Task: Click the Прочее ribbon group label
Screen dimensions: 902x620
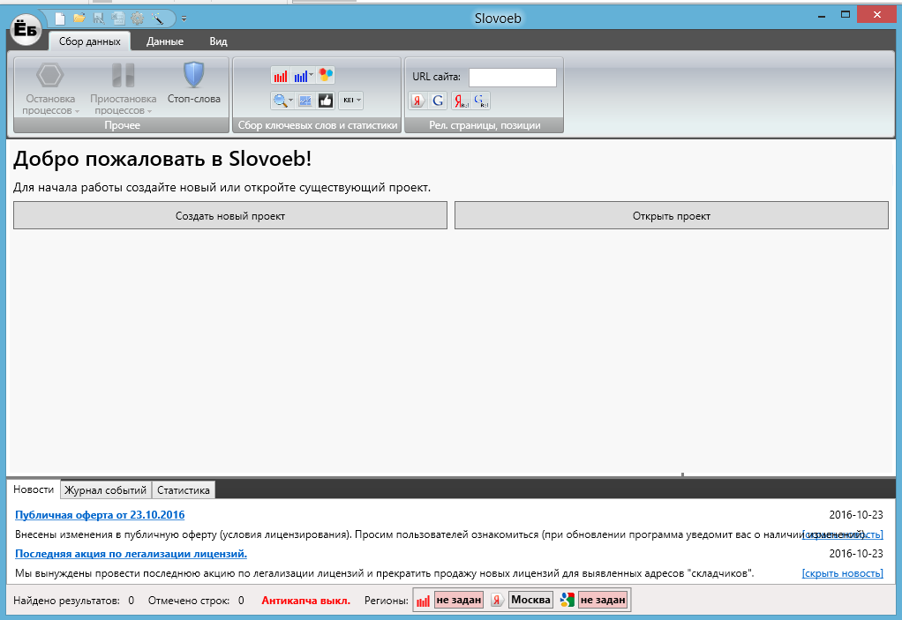Action: pyautogui.click(x=122, y=125)
